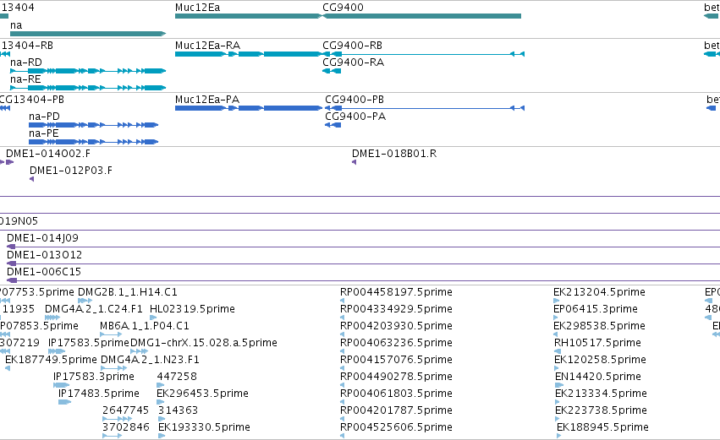This screenshot has width=720, height=440.
Task: Select the CG9400-RB transcript glyph
Action: pos(424,54)
